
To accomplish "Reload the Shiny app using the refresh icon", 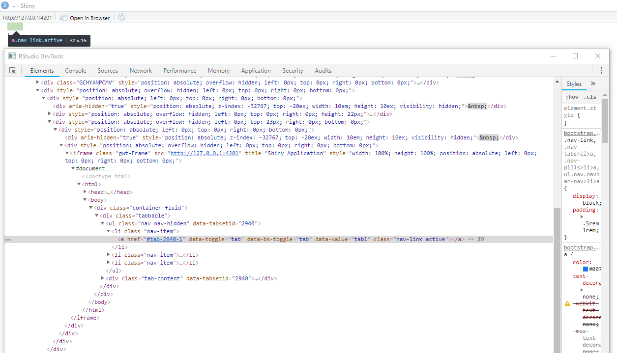I will click(x=121, y=17).
